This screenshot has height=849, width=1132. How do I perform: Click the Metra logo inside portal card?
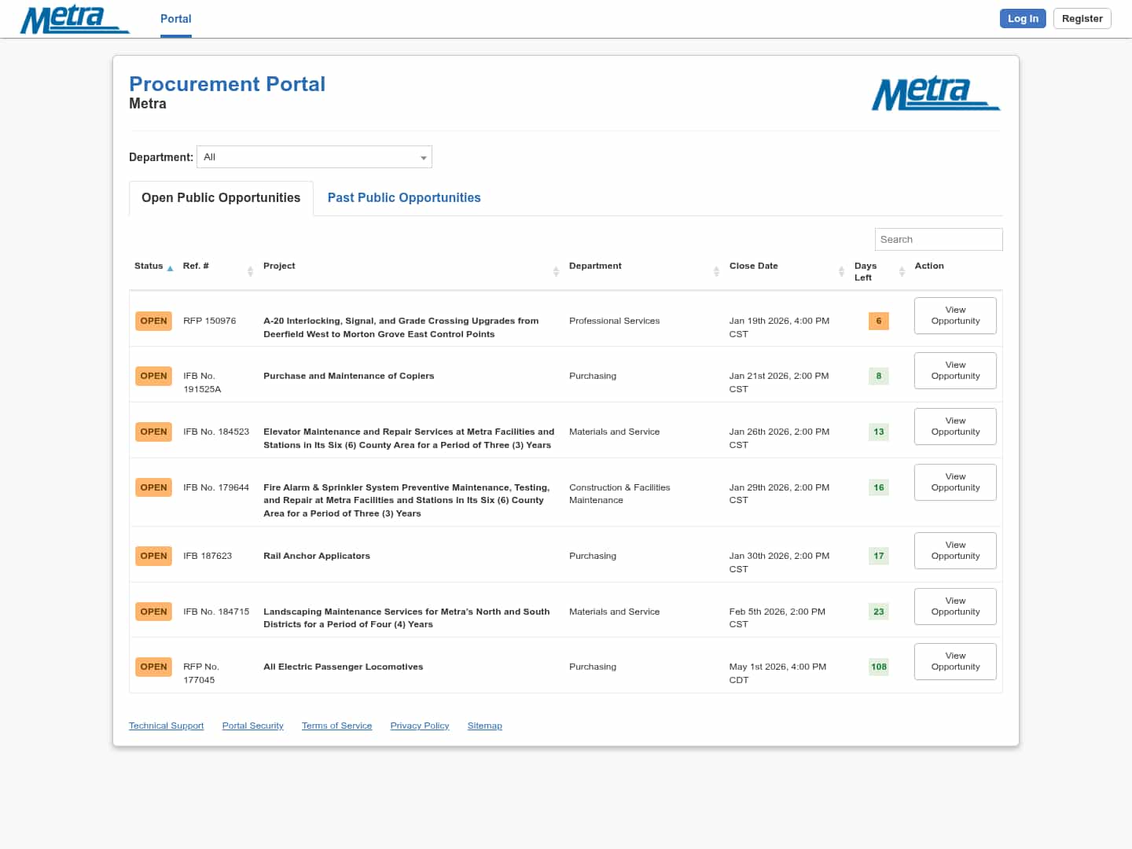(935, 94)
